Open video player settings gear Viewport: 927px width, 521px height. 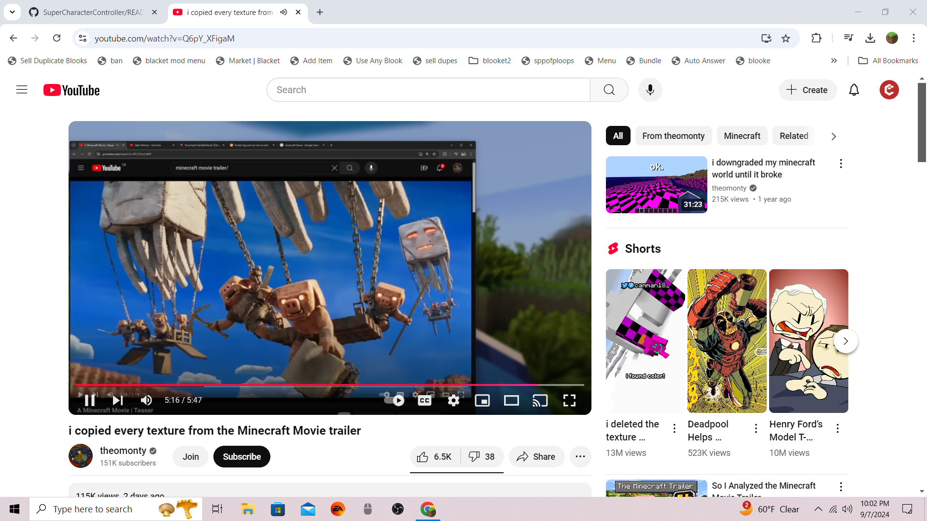[453, 400]
